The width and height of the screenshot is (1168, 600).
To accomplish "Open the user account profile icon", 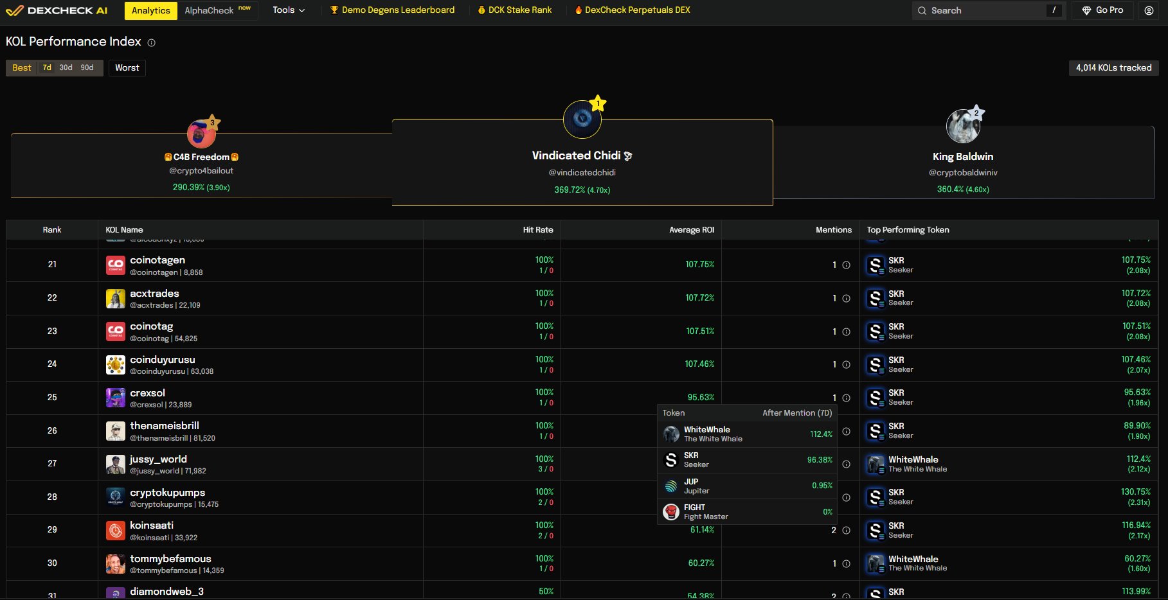I will pos(1149,10).
